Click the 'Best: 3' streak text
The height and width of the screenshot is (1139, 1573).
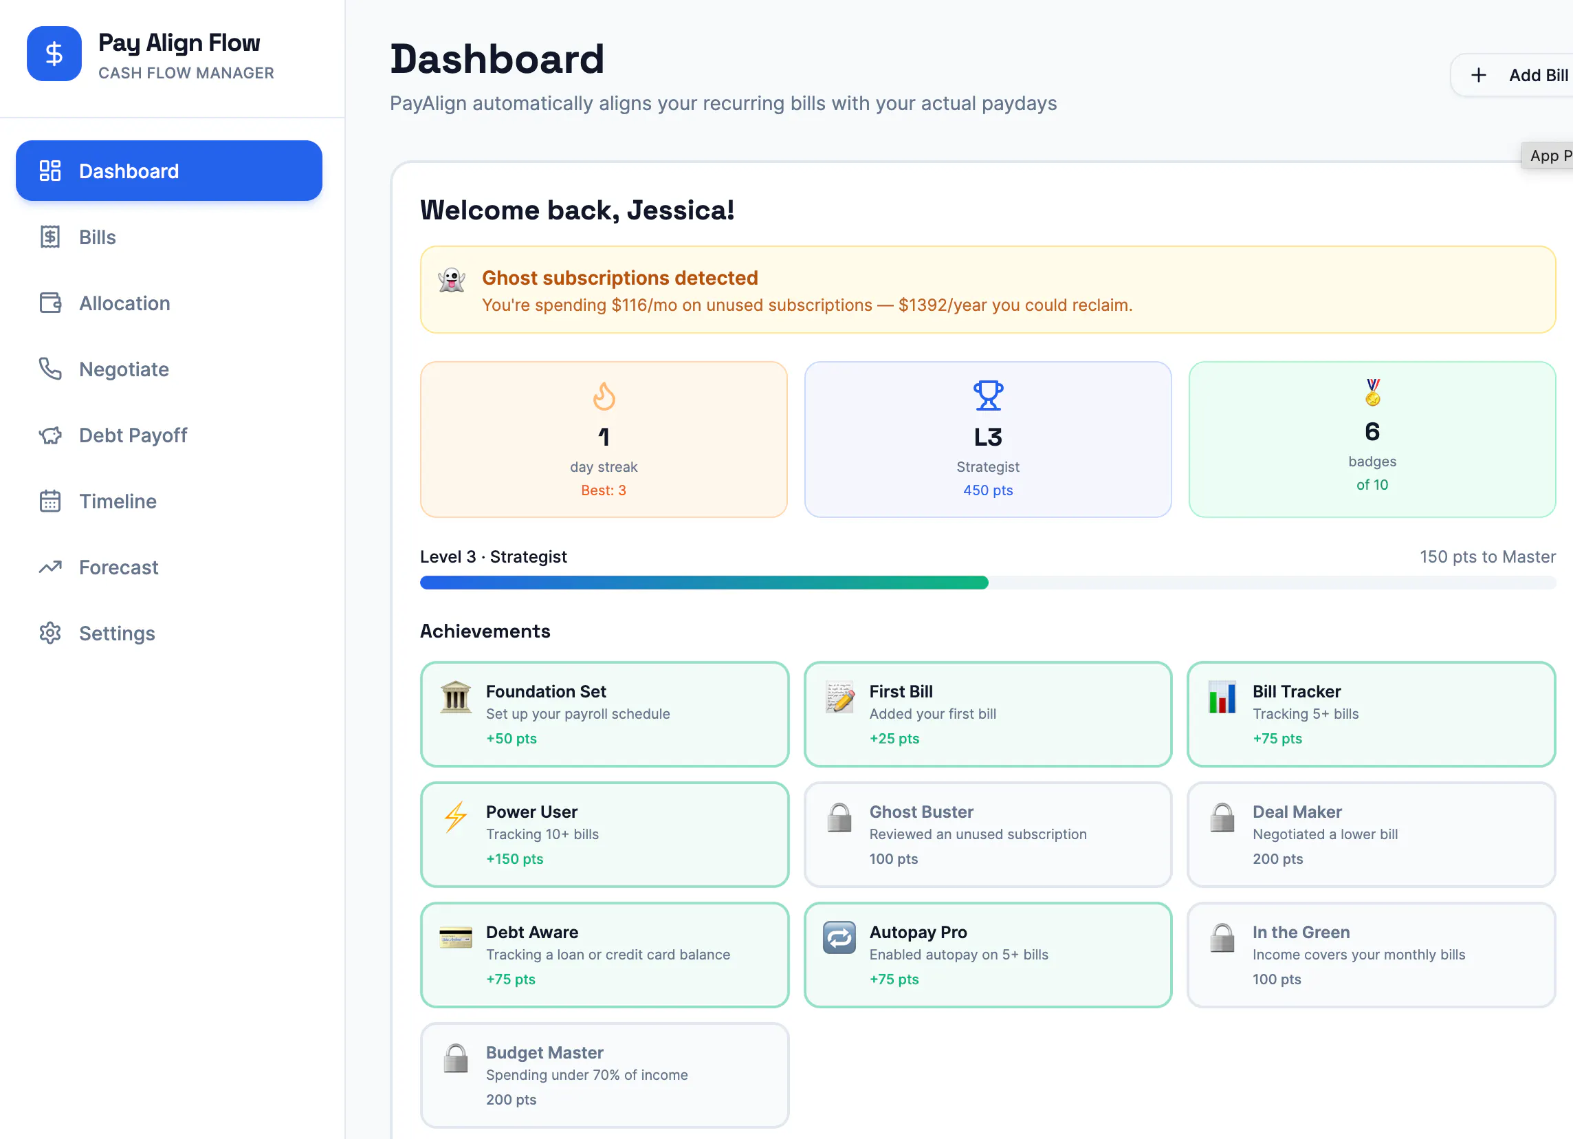click(604, 490)
